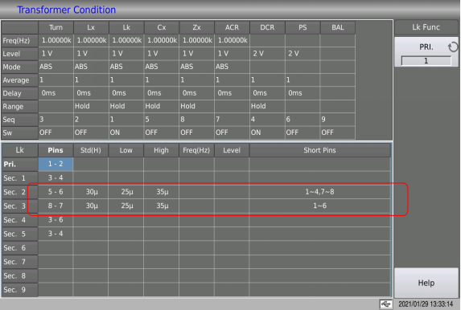Open the Lx Range Hold setting

(91, 106)
